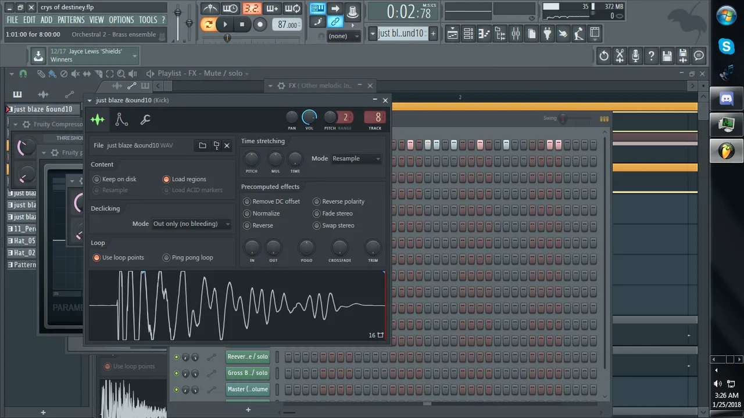
Task: Open Time stretching Resample mode dropdown
Action: click(x=356, y=158)
